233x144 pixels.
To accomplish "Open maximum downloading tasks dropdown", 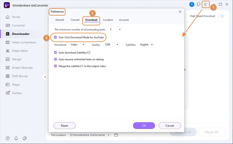I will click(x=115, y=29).
